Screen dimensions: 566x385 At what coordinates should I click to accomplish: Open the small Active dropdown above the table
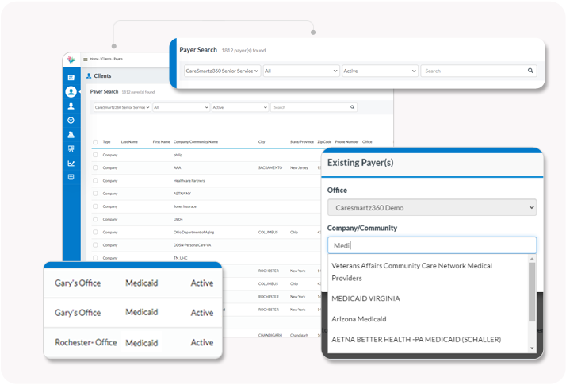pyautogui.click(x=240, y=107)
